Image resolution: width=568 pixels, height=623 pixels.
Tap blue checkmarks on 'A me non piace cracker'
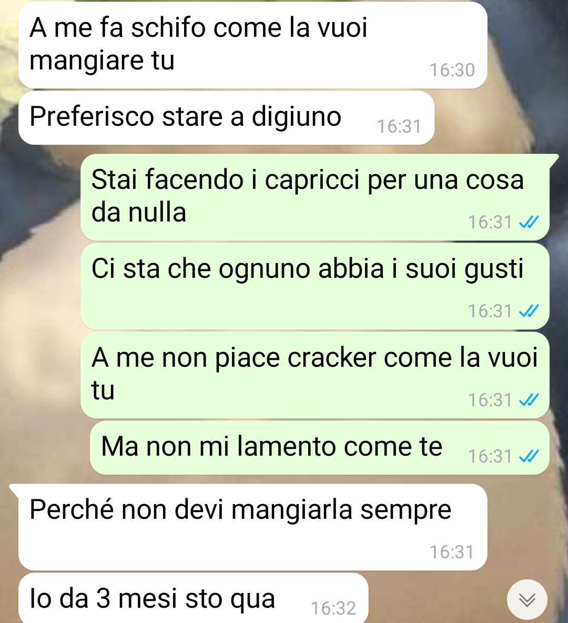pyautogui.click(x=529, y=400)
